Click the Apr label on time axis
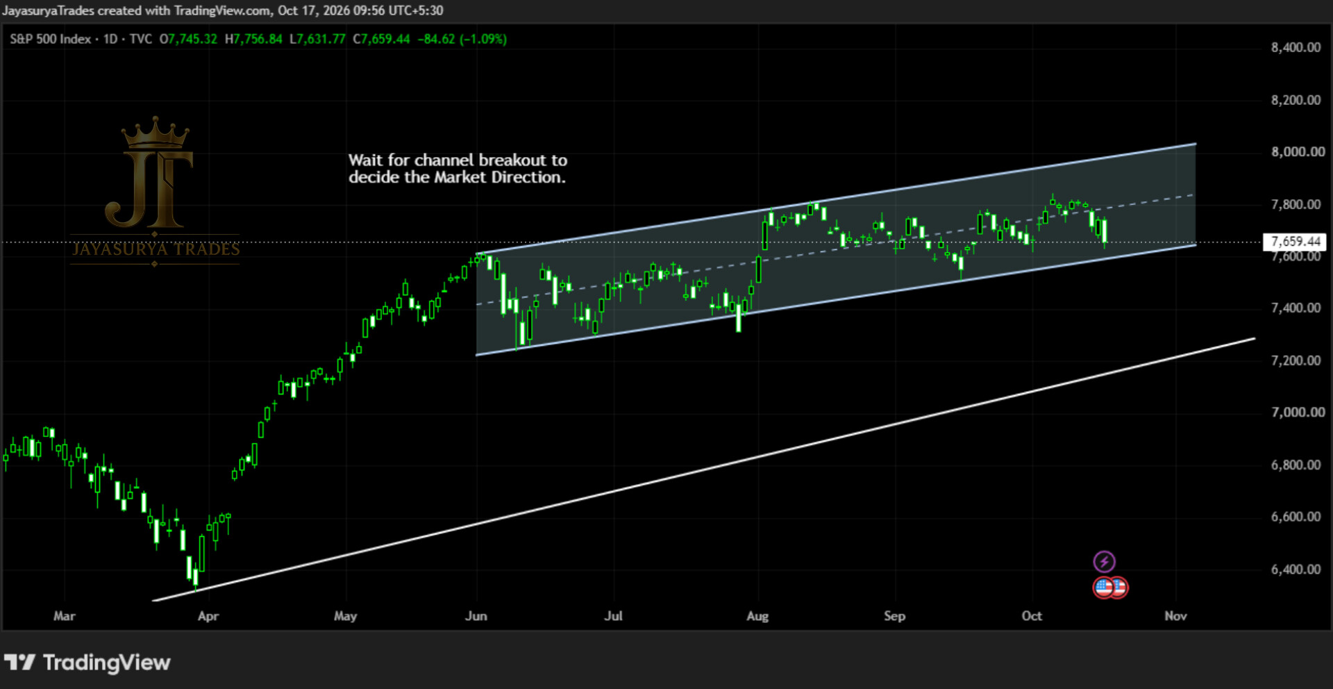This screenshot has height=689, width=1333. click(208, 616)
